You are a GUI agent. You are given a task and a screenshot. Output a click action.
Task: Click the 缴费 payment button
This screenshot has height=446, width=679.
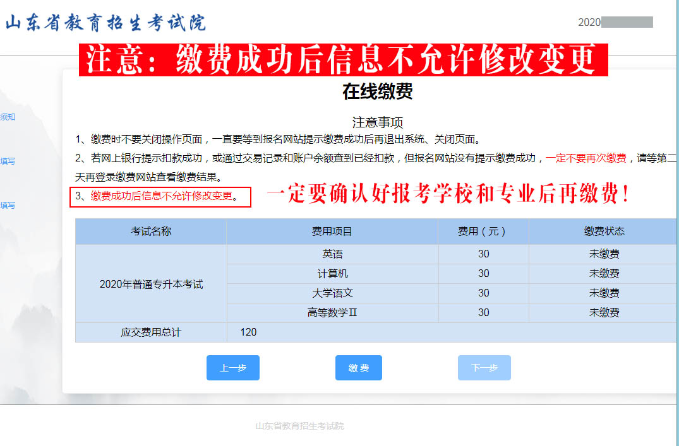point(359,368)
